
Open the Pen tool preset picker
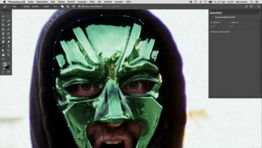tap(6, 6)
